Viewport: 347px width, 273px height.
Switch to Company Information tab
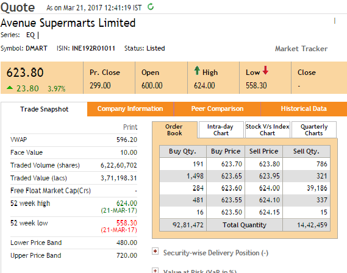131,108
